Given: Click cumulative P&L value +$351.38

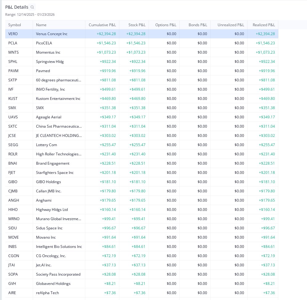Looking at the screenshot, I should [108, 108].
